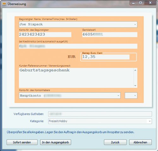
Task: Minimize the Überweisung window
Action: pyautogui.click(x=133, y=3)
